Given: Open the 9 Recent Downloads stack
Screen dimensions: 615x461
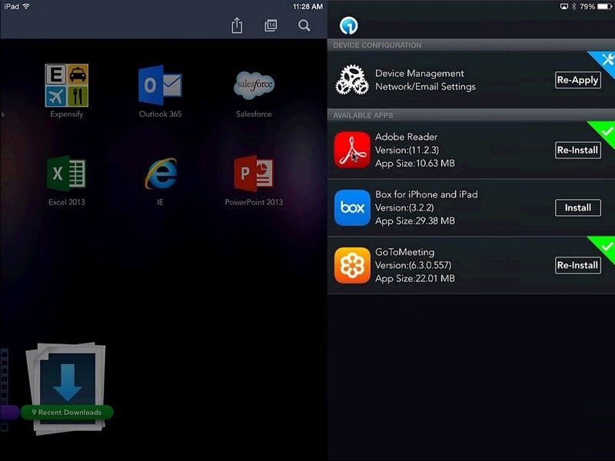Looking at the screenshot, I should point(67,388).
